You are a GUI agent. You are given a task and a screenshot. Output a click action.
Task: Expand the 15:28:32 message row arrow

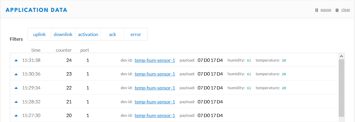click(x=16, y=102)
